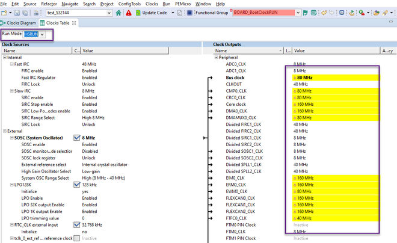The image size is (397, 243).
Task: Collapse the Slow IRC tree node
Action: pyautogui.click(x=11, y=91)
